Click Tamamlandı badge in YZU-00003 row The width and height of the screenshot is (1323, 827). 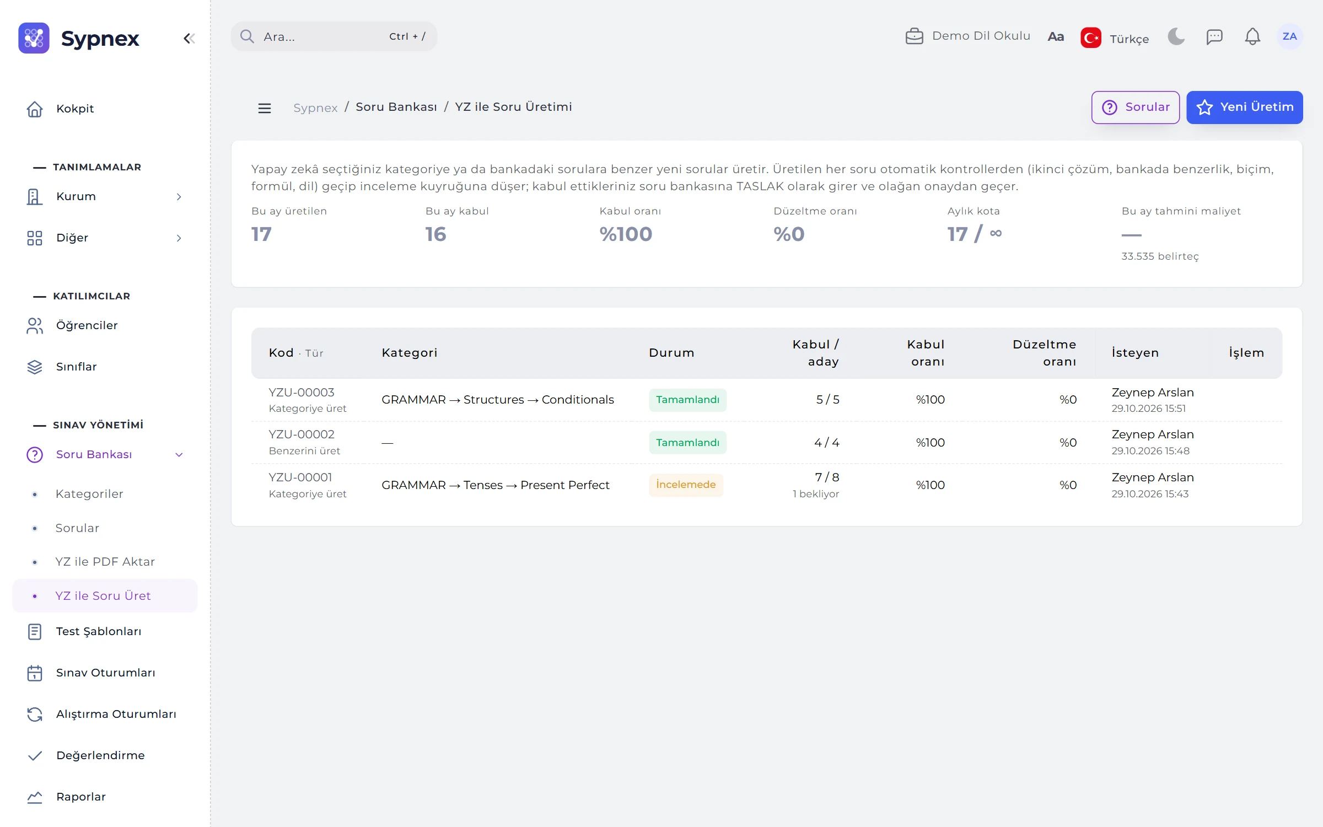coord(687,400)
